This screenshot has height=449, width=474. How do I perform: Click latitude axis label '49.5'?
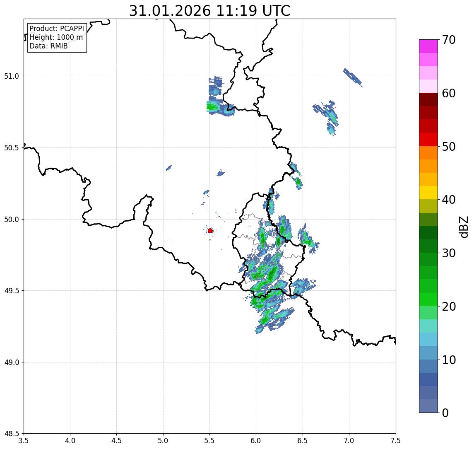pyautogui.click(x=12, y=291)
